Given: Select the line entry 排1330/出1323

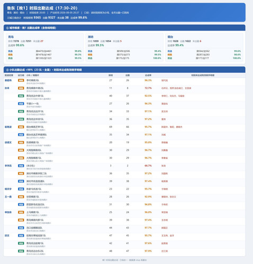Looking at the screenshot, I should coord(43,58).
